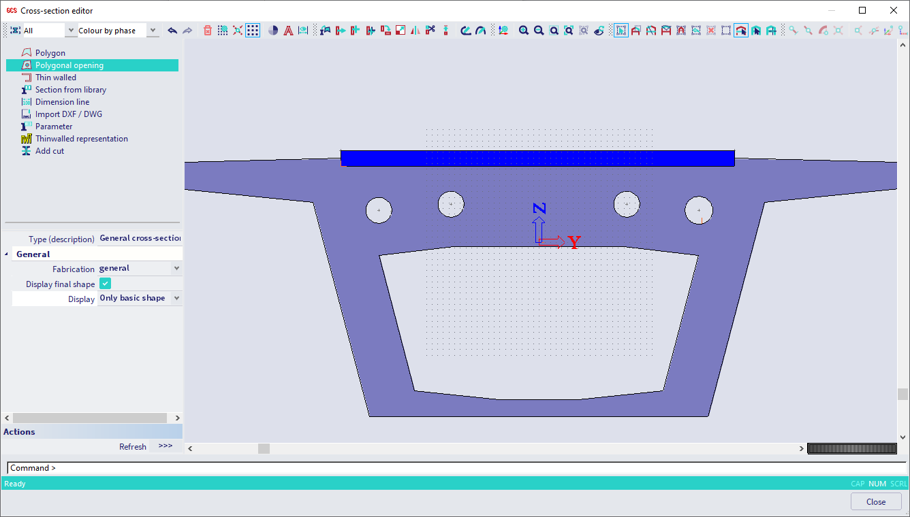Image resolution: width=910 pixels, height=517 pixels.
Task: Click the red letter A text icon
Action: click(x=288, y=31)
